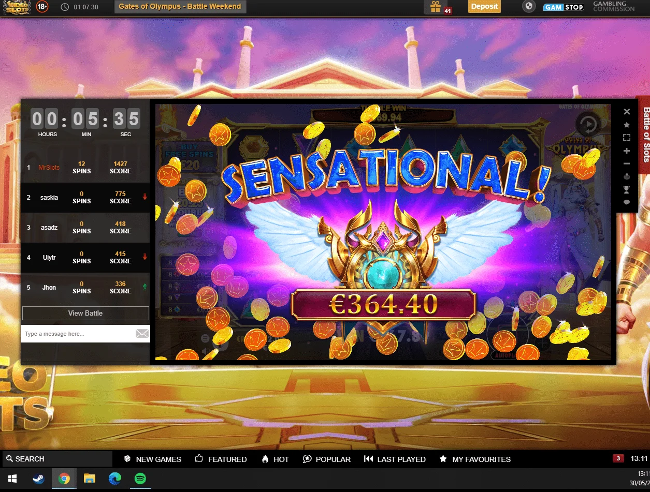Click the red down arrow beside Uiytr

(x=145, y=257)
